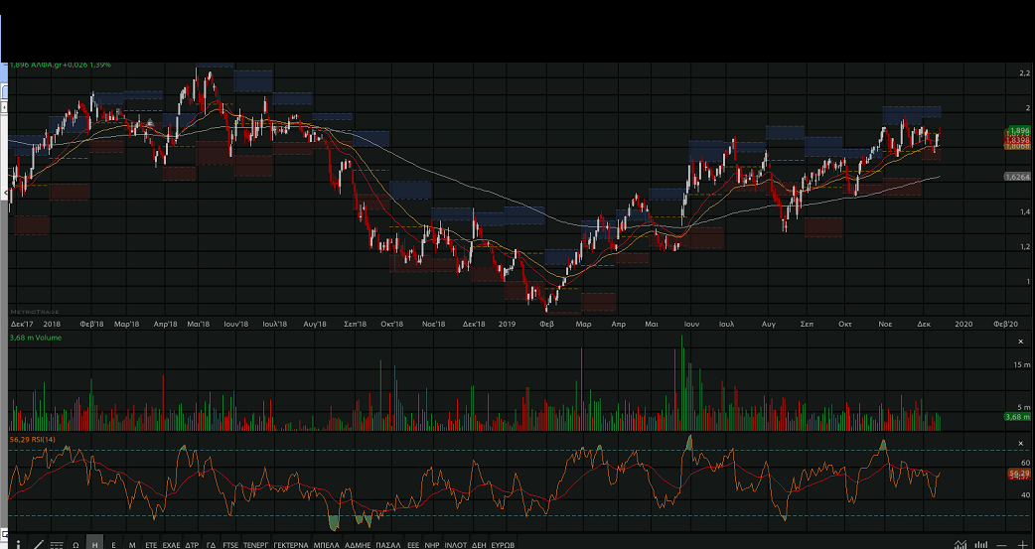Image resolution: width=1035 pixels, height=549 pixels.
Task: Open the horizontal lines style icon
Action: (57, 544)
